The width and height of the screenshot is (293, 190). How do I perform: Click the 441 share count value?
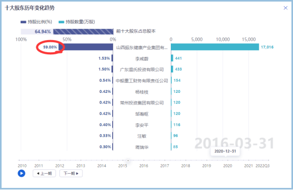click(178, 59)
